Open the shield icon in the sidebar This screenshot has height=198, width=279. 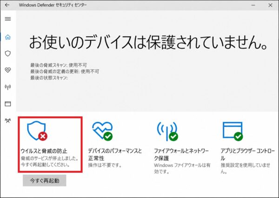[7, 53]
